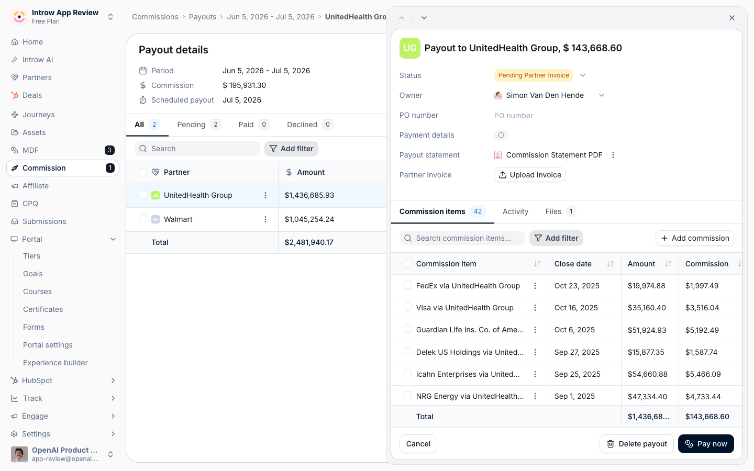Click Upload invoice

click(530, 175)
